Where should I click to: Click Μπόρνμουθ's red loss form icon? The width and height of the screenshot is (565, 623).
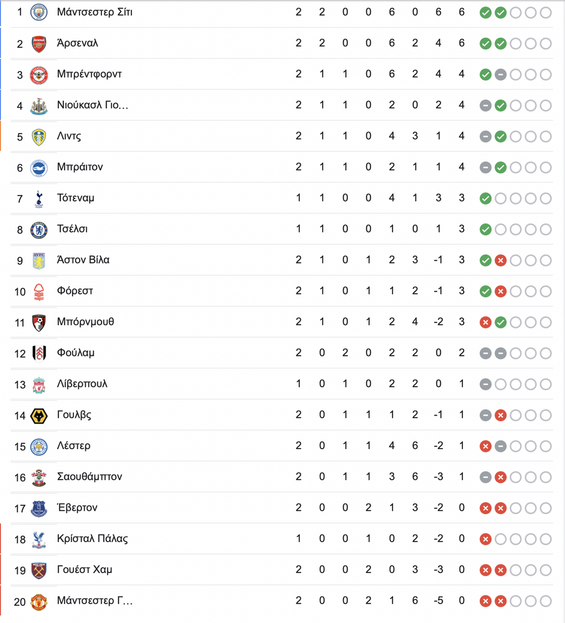coord(485,322)
